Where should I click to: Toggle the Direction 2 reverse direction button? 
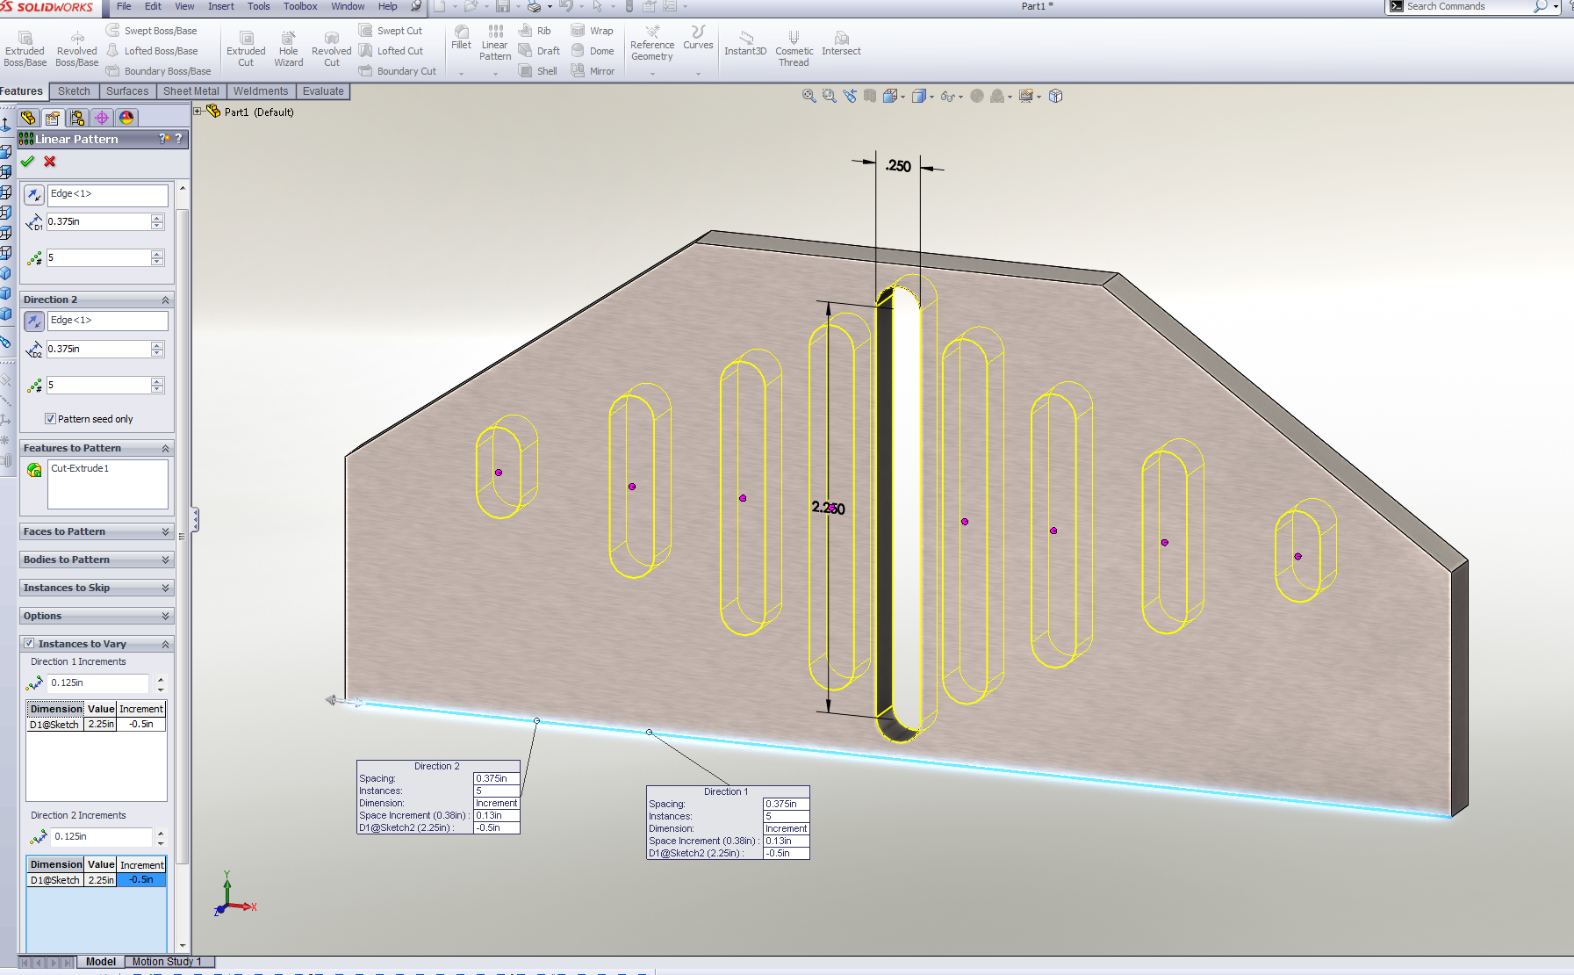click(33, 321)
